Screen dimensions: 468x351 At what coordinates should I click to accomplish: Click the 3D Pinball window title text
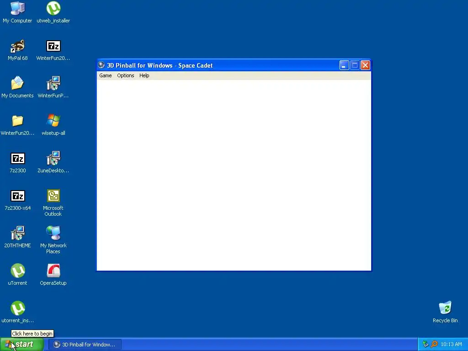(x=160, y=65)
